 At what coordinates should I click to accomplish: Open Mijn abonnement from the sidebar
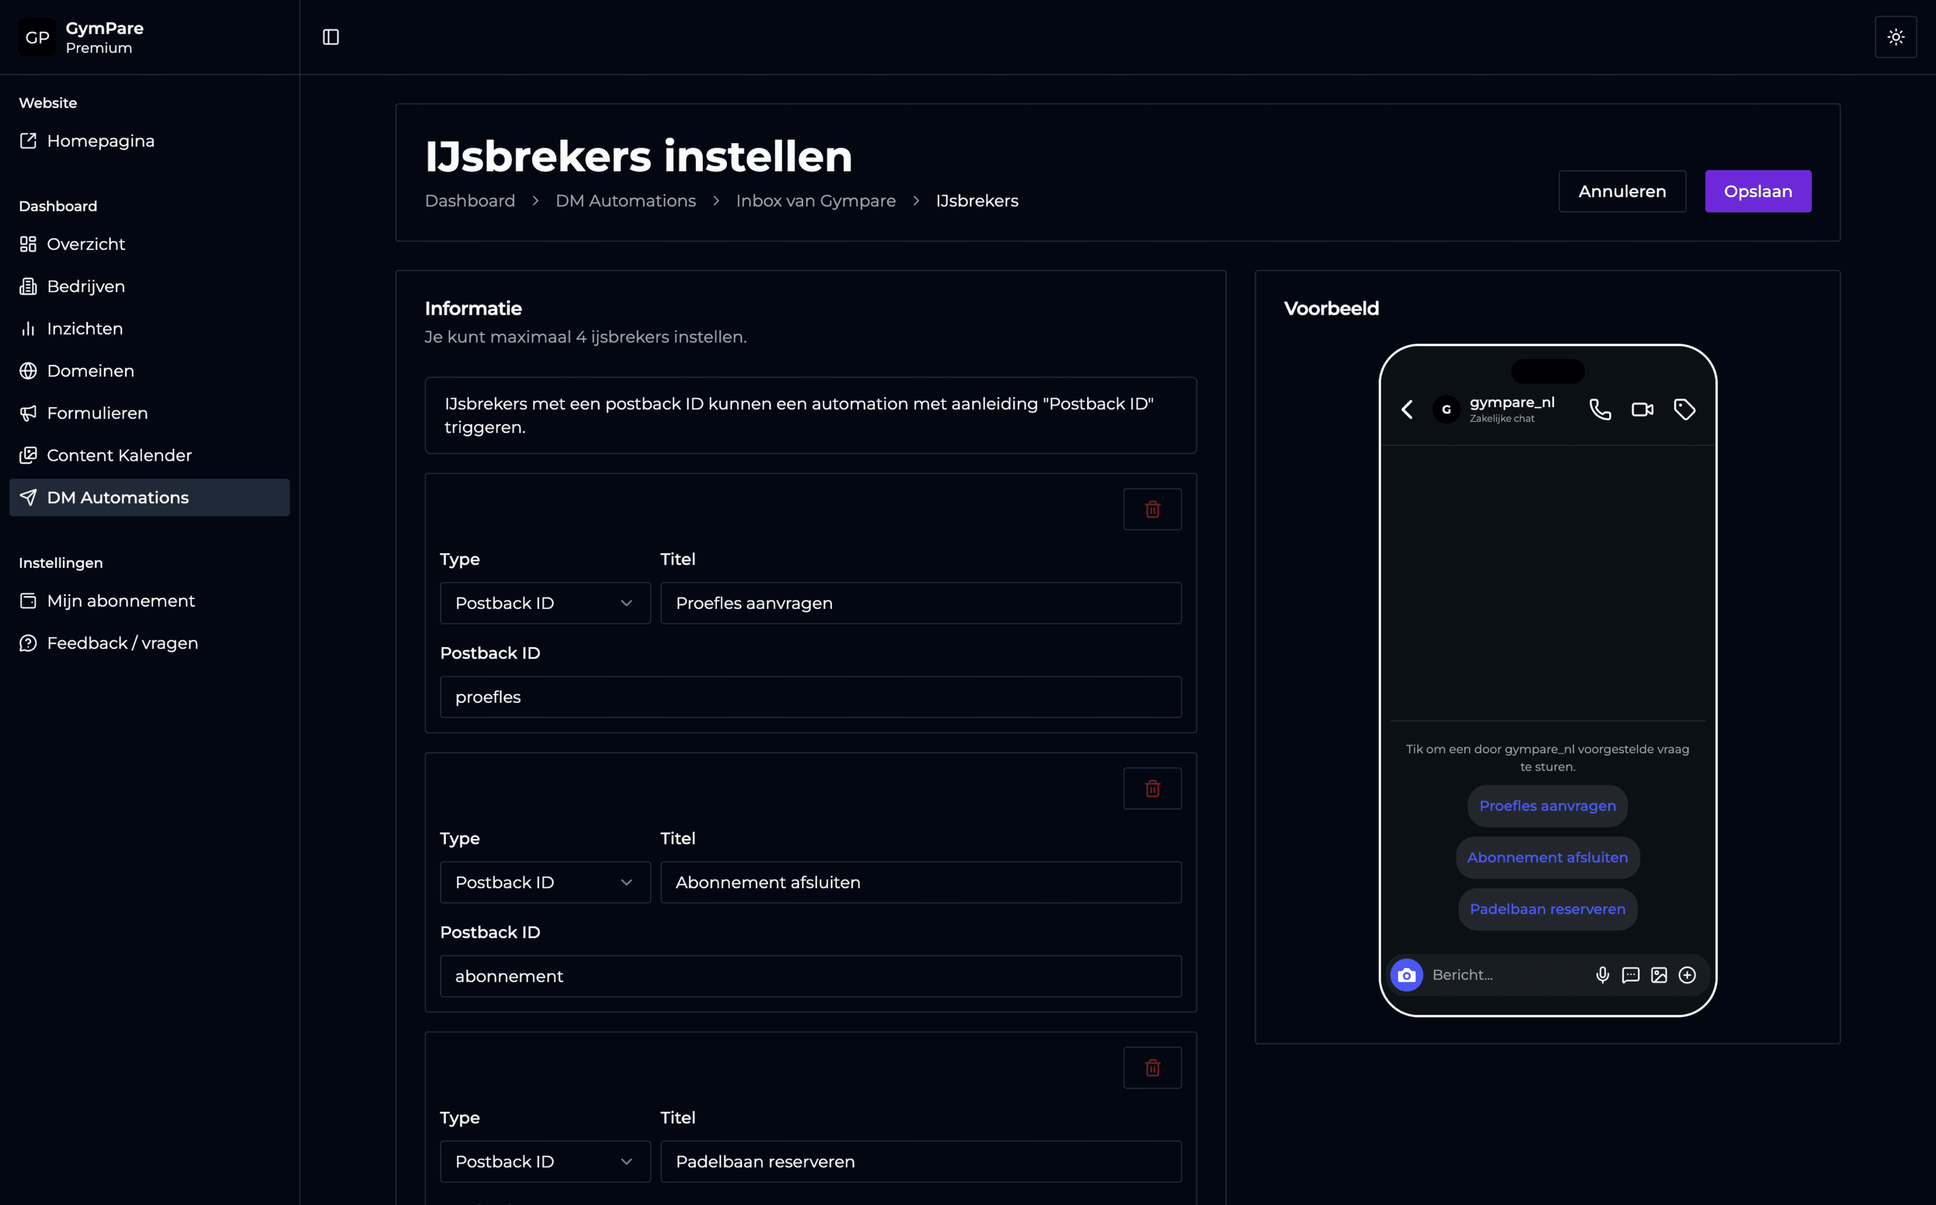click(120, 600)
